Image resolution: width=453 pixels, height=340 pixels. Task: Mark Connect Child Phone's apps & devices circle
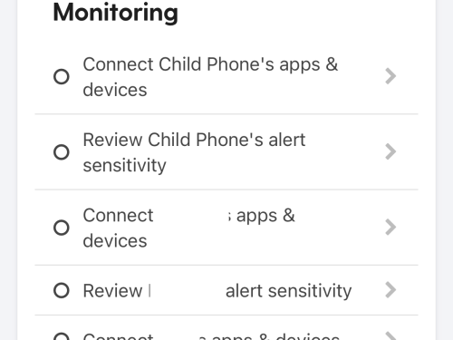tap(62, 76)
